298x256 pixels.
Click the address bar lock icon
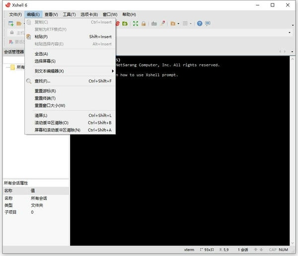tap(12, 33)
